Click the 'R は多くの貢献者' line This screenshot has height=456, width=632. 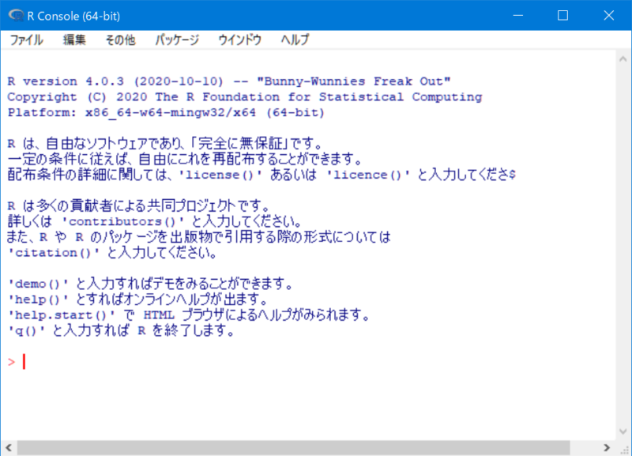click(x=138, y=205)
